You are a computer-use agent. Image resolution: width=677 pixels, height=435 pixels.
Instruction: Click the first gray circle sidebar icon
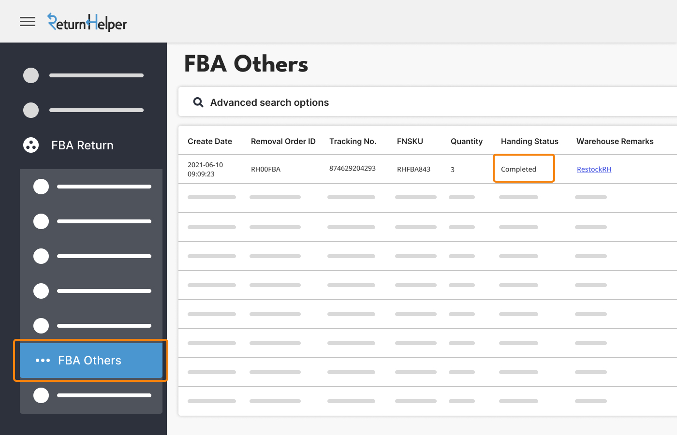(x=31, y=75)
